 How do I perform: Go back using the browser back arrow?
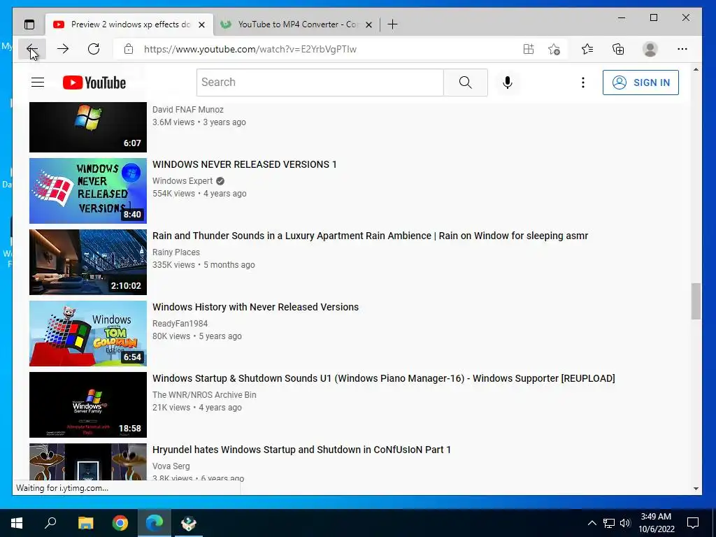tap(31, 49)
